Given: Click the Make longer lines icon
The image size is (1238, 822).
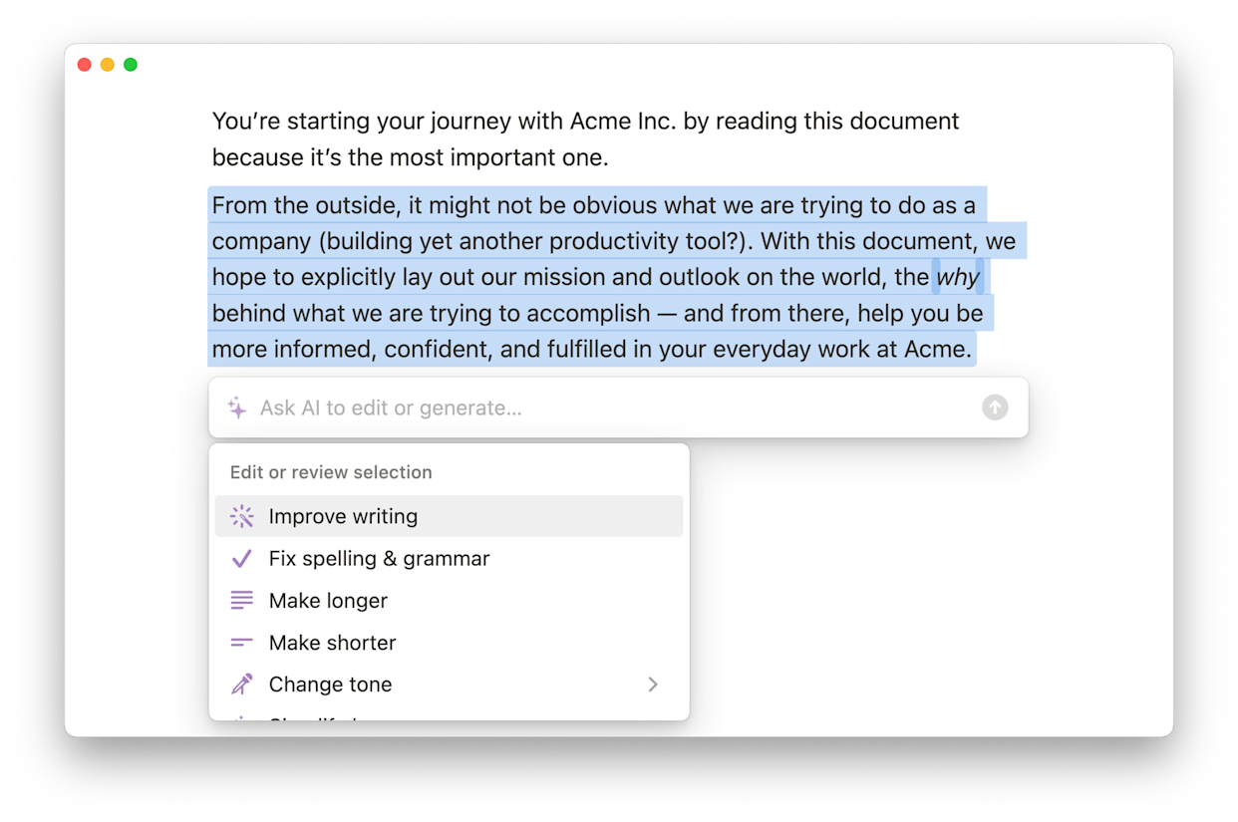Looking at the screenshot, I should 241,601.
